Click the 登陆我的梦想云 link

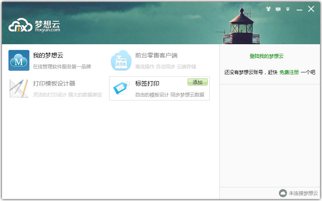(266, 56)
